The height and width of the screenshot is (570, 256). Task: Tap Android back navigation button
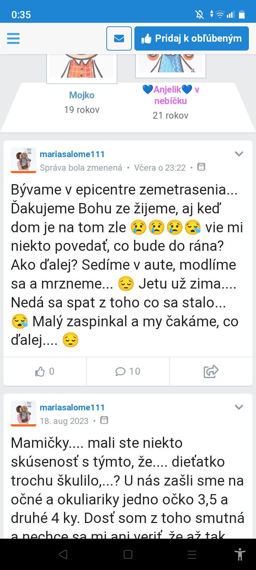tap(63, 554)
